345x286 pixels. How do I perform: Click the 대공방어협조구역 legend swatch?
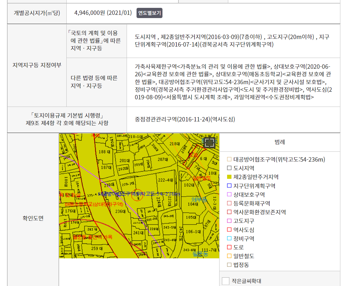[229, 159]
